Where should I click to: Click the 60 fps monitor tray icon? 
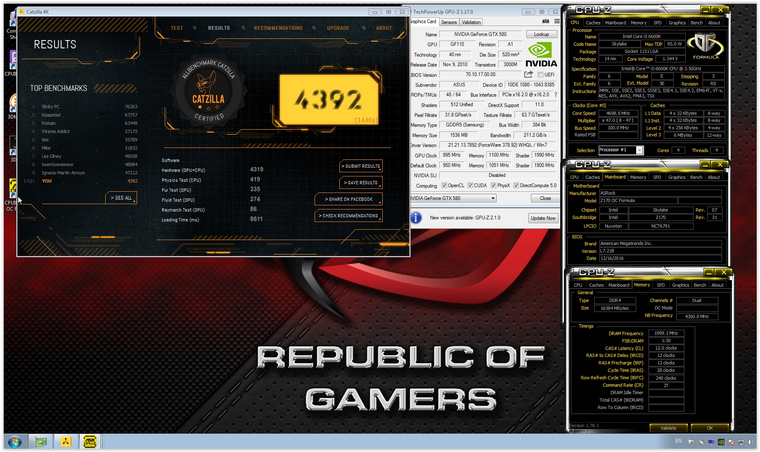pyautogui.click(x=711, y=442)
